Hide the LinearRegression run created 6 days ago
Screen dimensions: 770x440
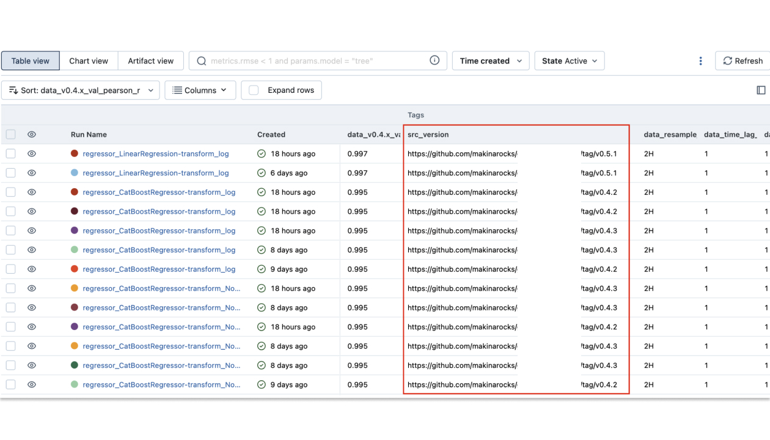pyautogui.click(x=32, y=173)
